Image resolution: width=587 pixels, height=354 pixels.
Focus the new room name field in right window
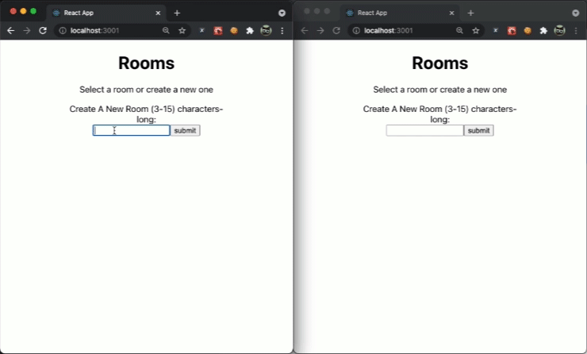pos(425,130)
